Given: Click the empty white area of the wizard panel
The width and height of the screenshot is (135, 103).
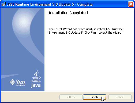Looking at the screenshot, I should [89, 62].
